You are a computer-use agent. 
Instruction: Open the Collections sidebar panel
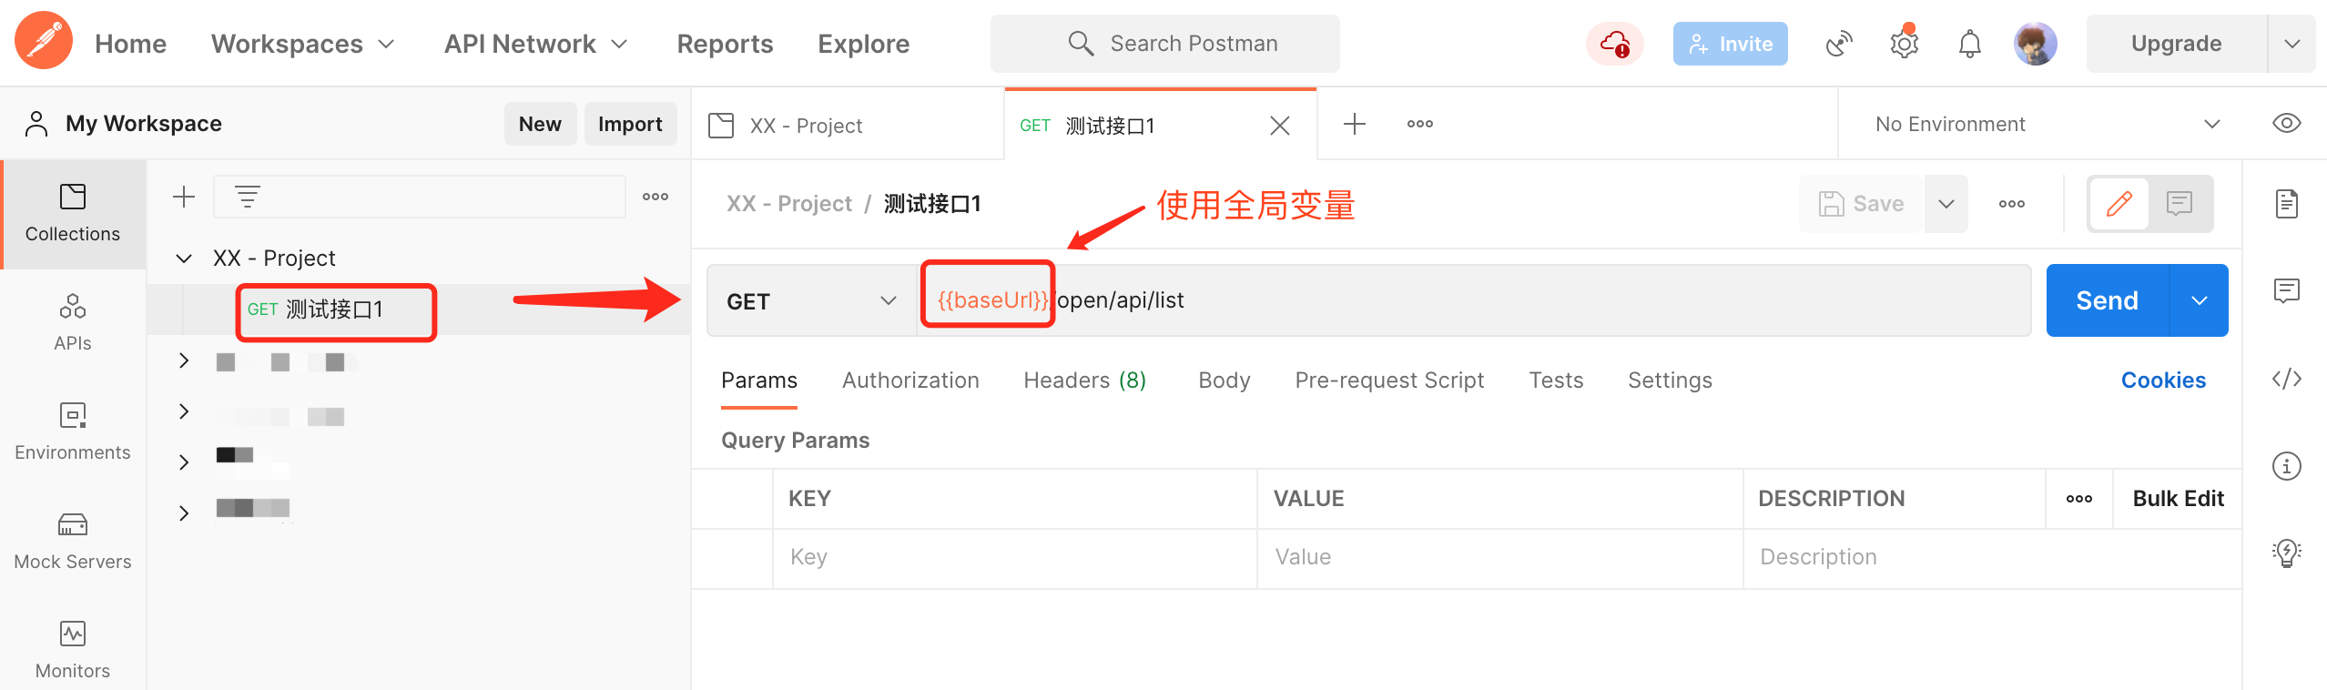tap(73, 215)
